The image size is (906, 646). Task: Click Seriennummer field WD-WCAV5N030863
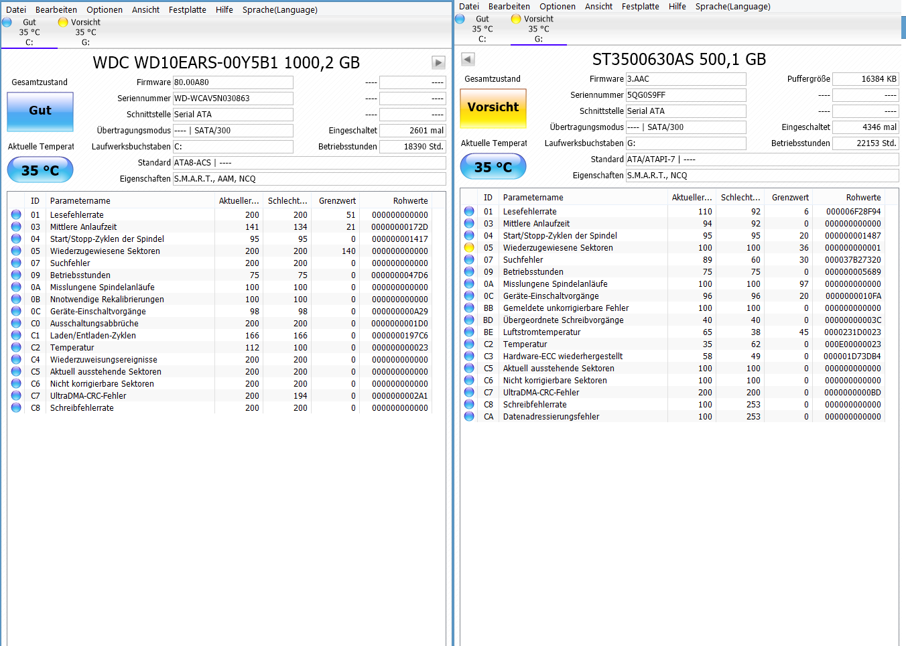pyautogui.click(x=233, y=99)
